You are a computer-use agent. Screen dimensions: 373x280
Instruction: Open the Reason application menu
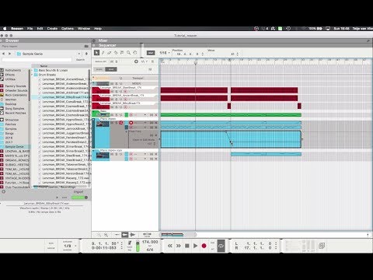[17, 29]
